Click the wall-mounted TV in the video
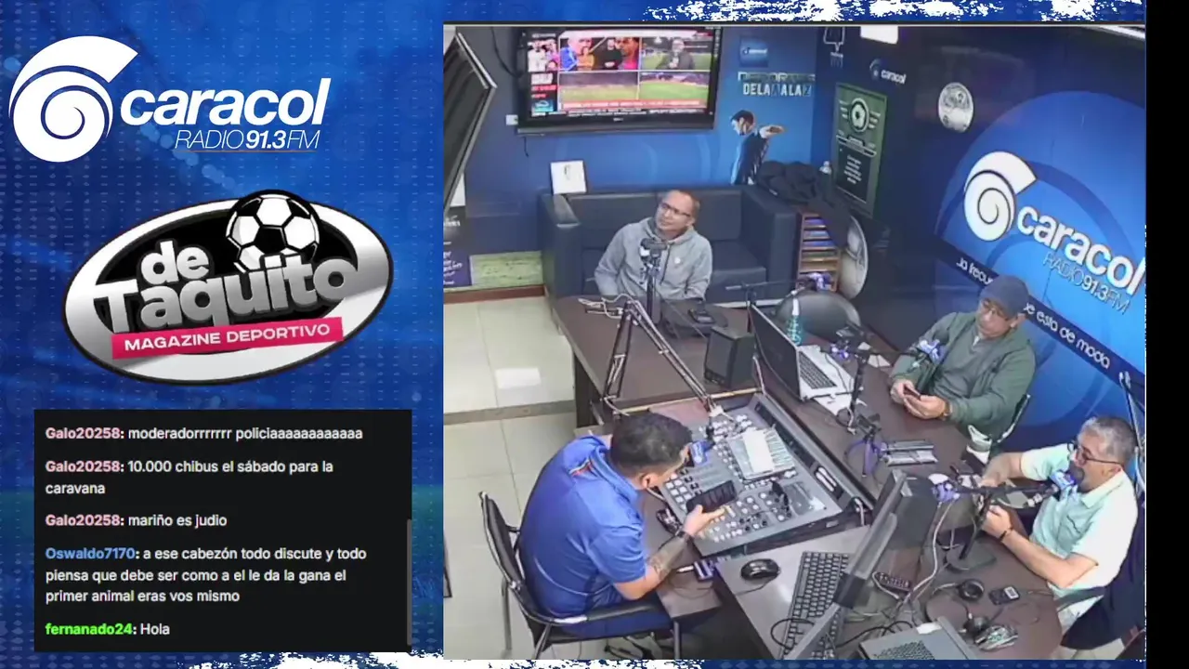 click(620, 79)
